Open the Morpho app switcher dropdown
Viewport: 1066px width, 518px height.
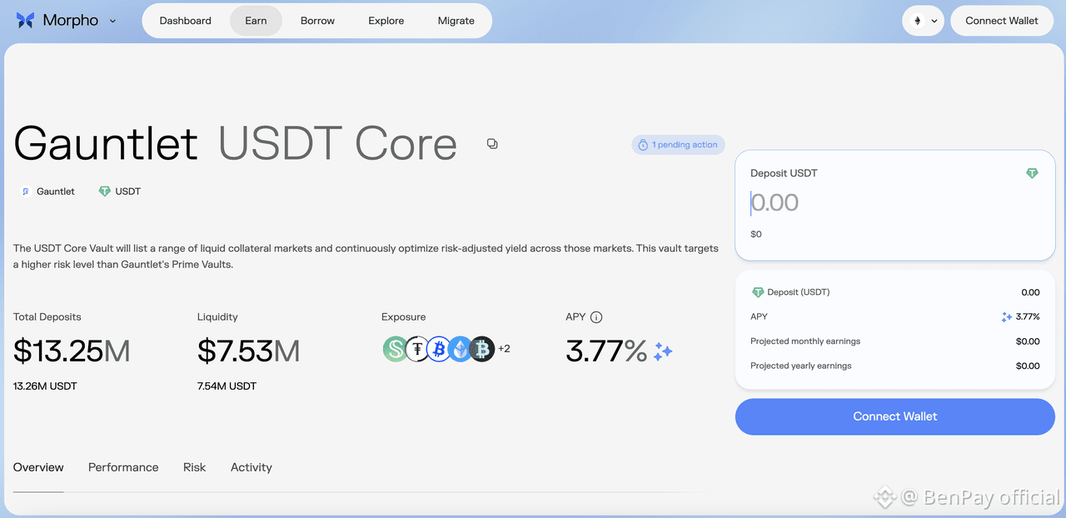[x=113, y=21]
